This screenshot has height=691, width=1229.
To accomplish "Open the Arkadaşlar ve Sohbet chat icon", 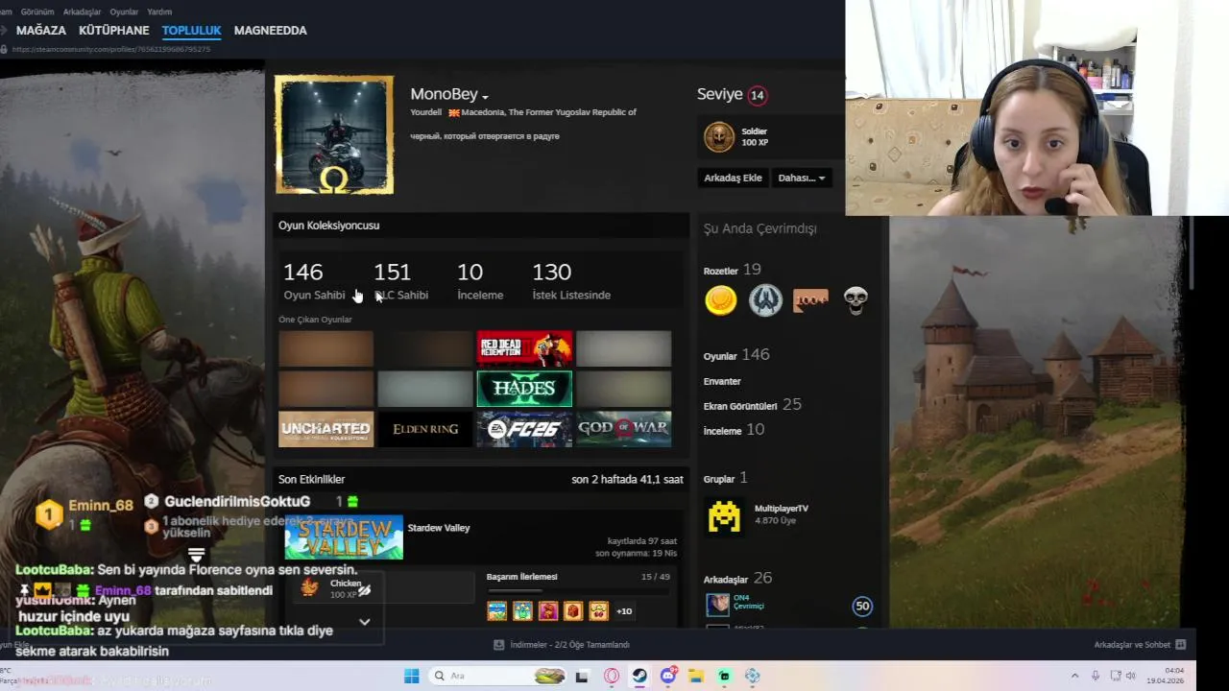I will pyautogui.click(x=1181, y=645).
